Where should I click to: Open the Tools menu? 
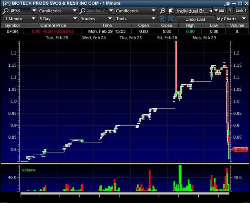(134, 19)
